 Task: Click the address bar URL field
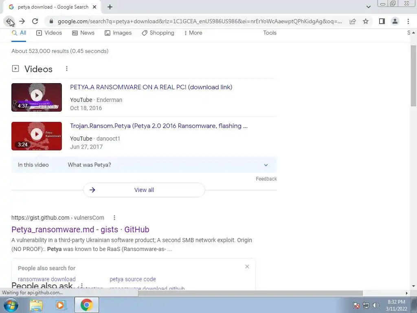[x=200, y=21]
